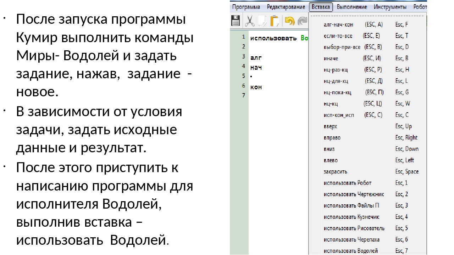
Task: Insert если-то-все construct
Action: (368, 36)
